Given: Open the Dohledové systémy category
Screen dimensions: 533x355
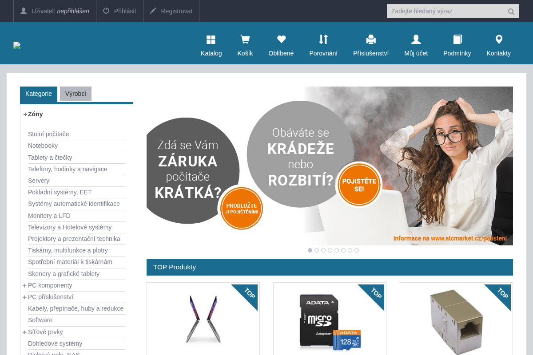Looking at the screenshot, I should (55, 343).
